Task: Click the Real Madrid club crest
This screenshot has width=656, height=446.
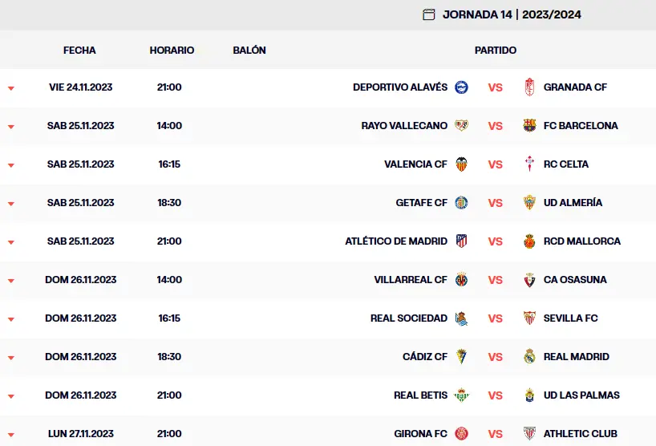Action: click(x=529, y=356)
